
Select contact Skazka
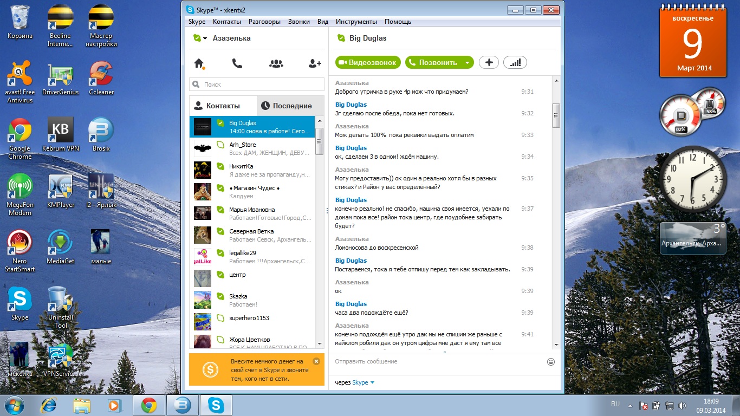pos(252,300)
